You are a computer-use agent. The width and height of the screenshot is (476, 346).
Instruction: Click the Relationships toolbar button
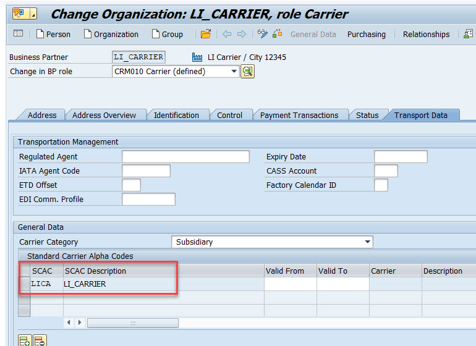tap(426, 34)
